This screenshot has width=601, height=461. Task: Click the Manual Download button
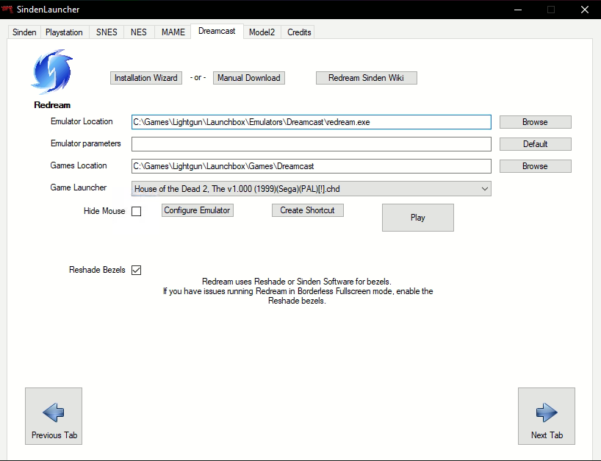248,78
